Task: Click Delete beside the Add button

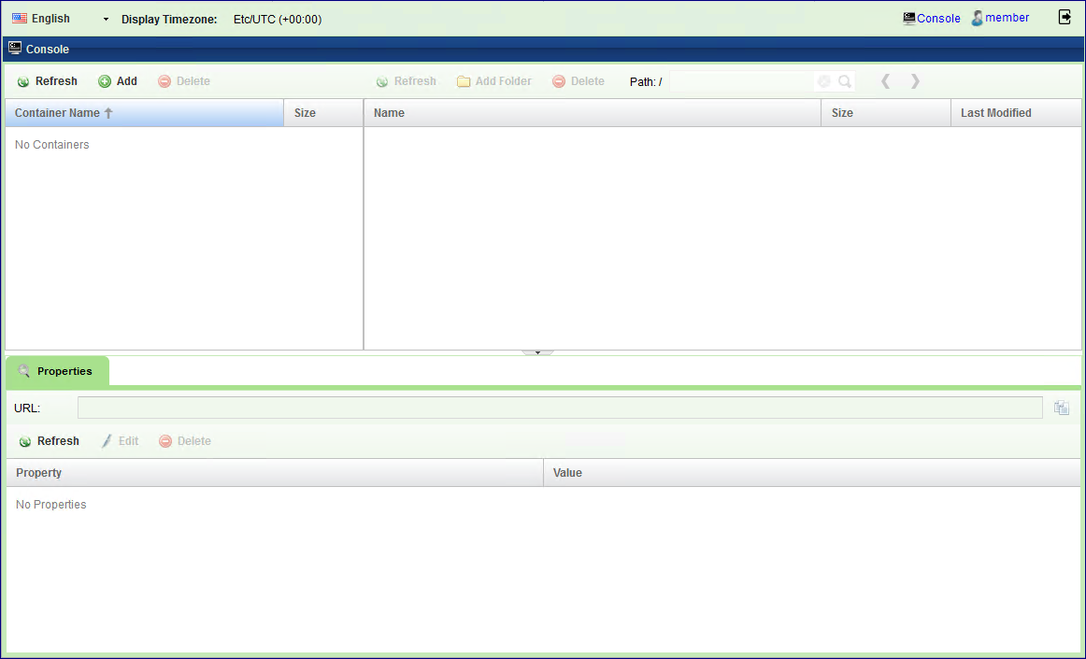Action: click(x=184, y=81)
